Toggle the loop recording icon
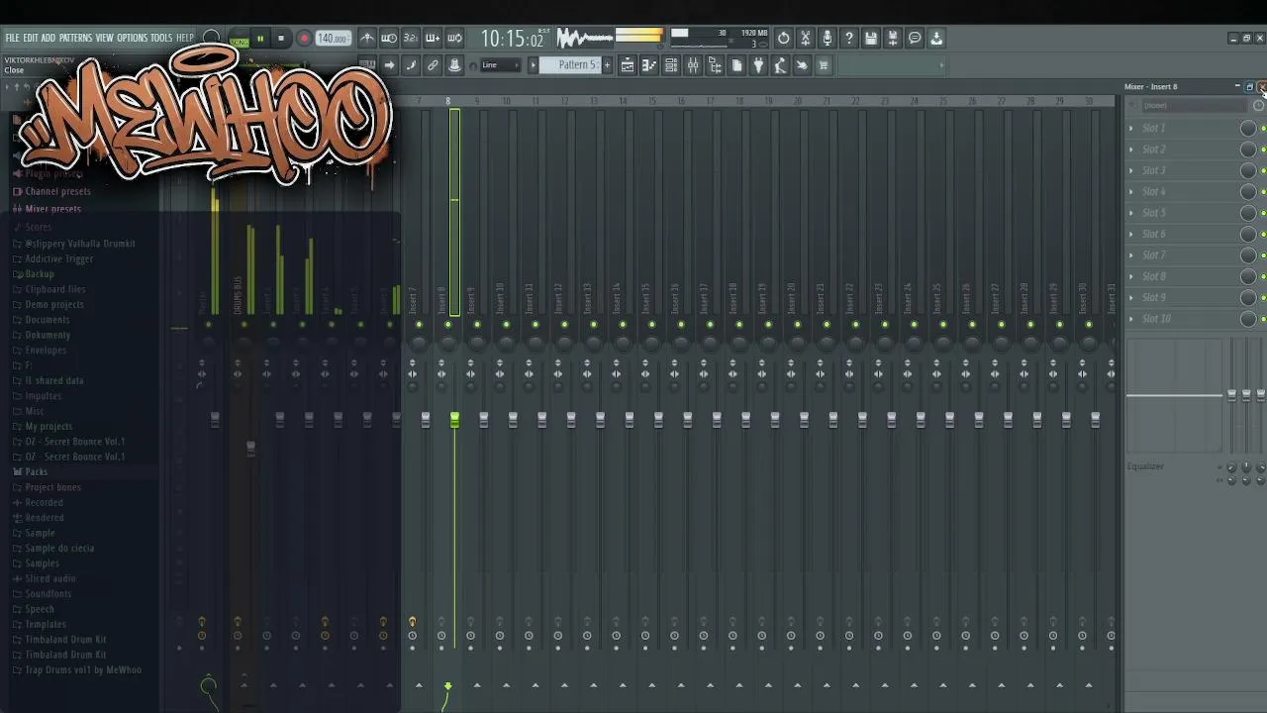1267x713 pixels. (x=454, y=39)
